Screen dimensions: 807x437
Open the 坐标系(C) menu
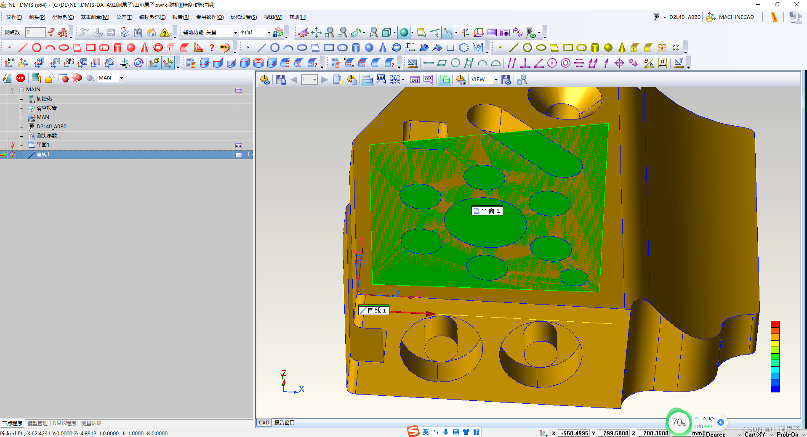tap(63, 17)
